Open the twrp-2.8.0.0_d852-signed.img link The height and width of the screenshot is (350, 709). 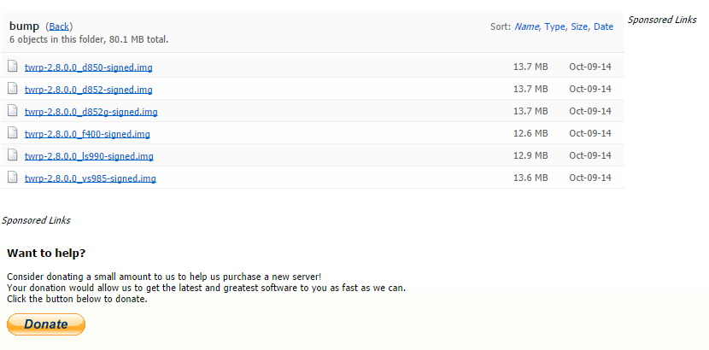coord(89,90)
